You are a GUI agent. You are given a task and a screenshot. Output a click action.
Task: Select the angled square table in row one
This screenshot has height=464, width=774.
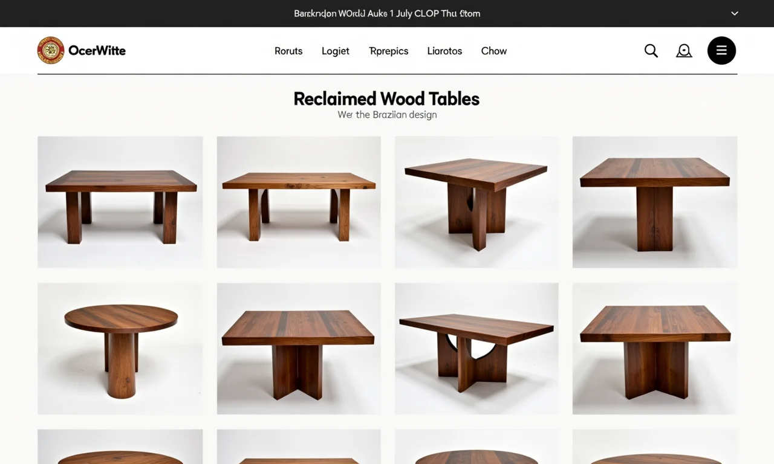(x=476, y=202)
